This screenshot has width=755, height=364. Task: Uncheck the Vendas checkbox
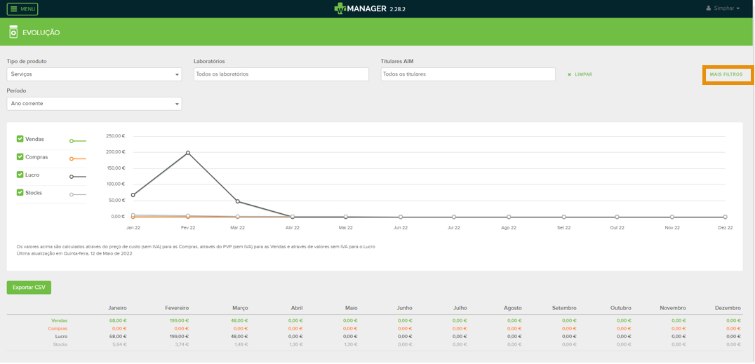[20, 139]
